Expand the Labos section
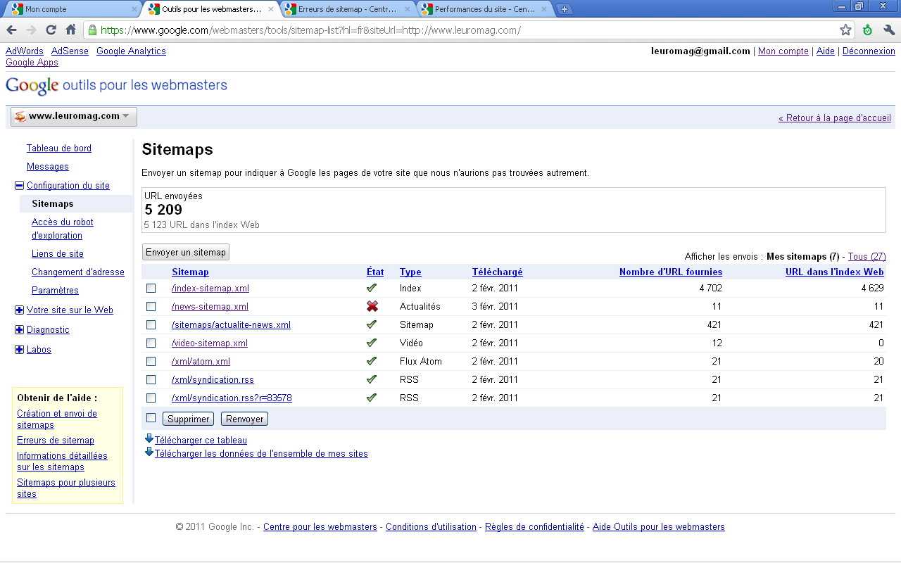Viewport: 901px width, 563px height. (x=19, y=350)
